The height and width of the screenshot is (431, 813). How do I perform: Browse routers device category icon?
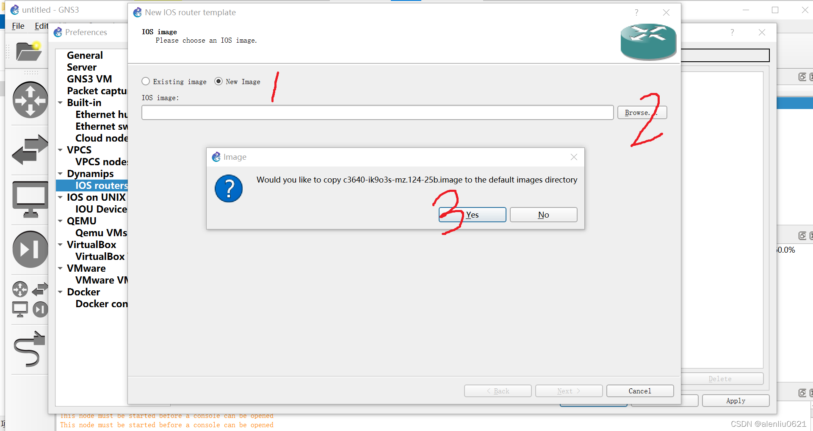point(30,100)
